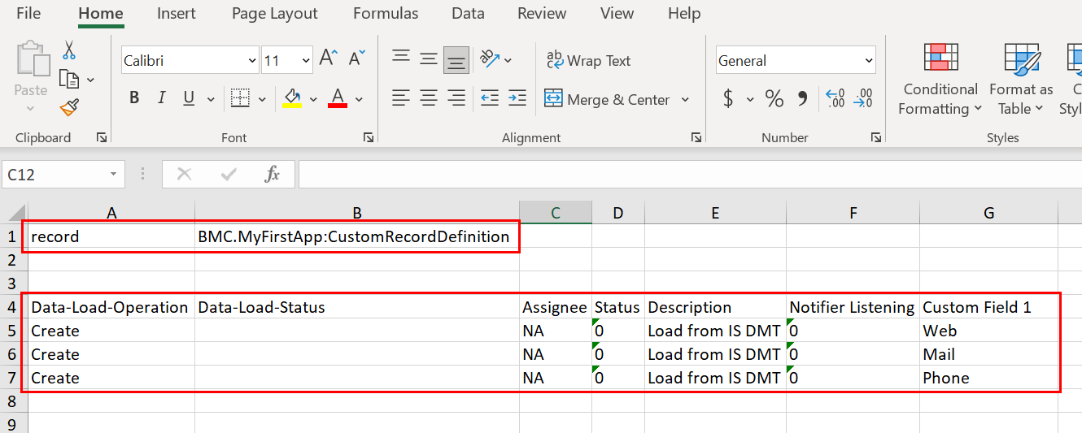Image resolution: width=1082 pixels, height=433 pixels.
Task: Click Merge & Center button
Action: click(x=607, y=99)
